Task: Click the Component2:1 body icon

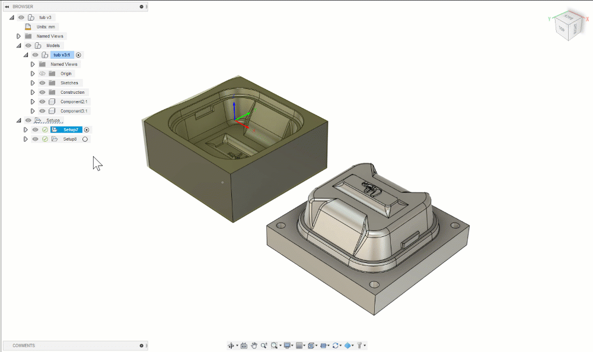Action: coord(52,102)
